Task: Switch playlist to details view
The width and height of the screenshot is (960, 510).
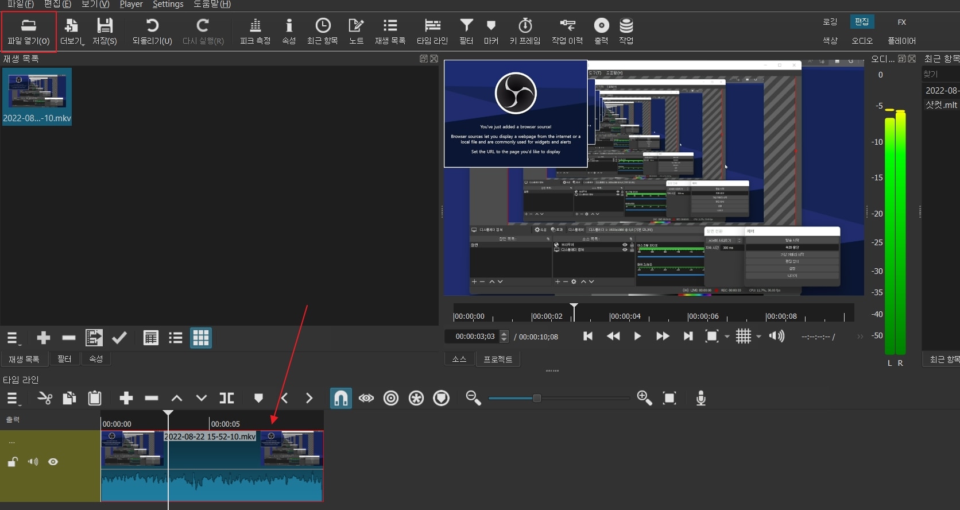Action: (150, 338)
